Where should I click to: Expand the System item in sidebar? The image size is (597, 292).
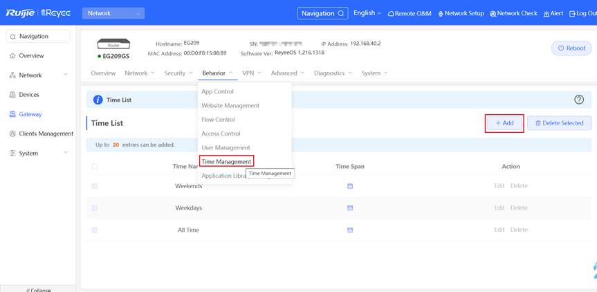(x=66, y=153)
